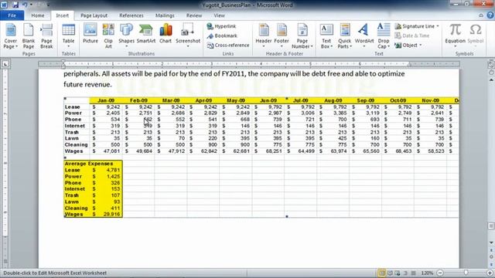The height and width of the screenshot is (278, 495).
Task: Insert WordArt text
Action: pos(364,36)
